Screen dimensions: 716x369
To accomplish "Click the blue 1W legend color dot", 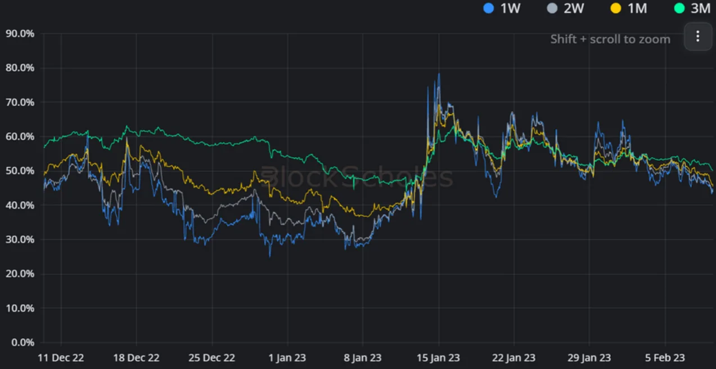I will pyautogui.click(x=489, y=8).
